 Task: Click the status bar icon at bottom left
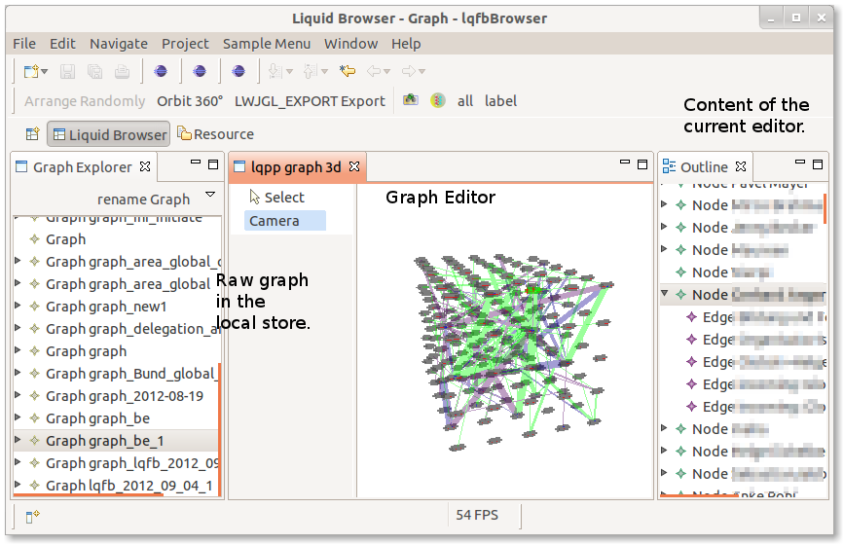point(32,517)
